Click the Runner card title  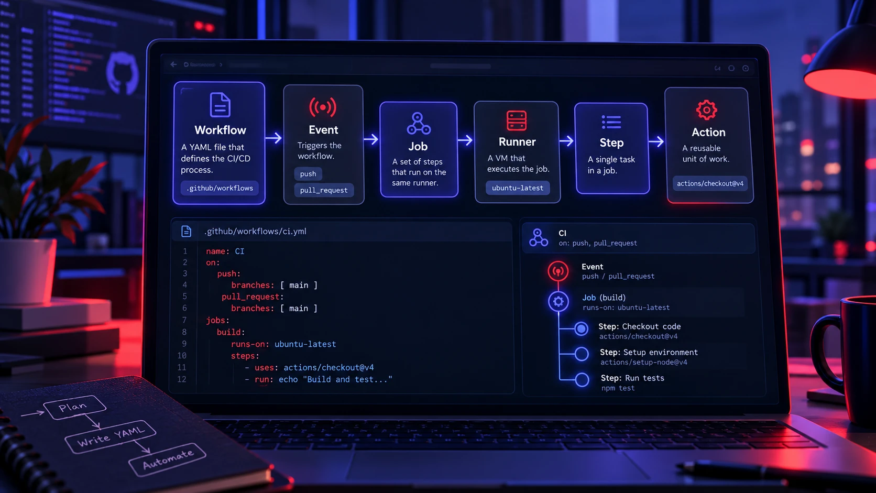[517, 142]
